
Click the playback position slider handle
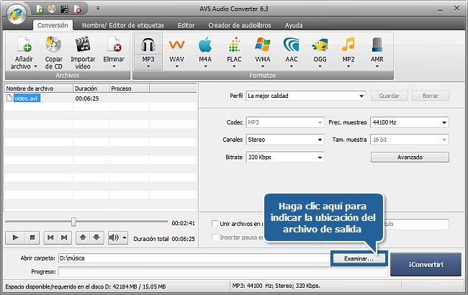point(73,222)
